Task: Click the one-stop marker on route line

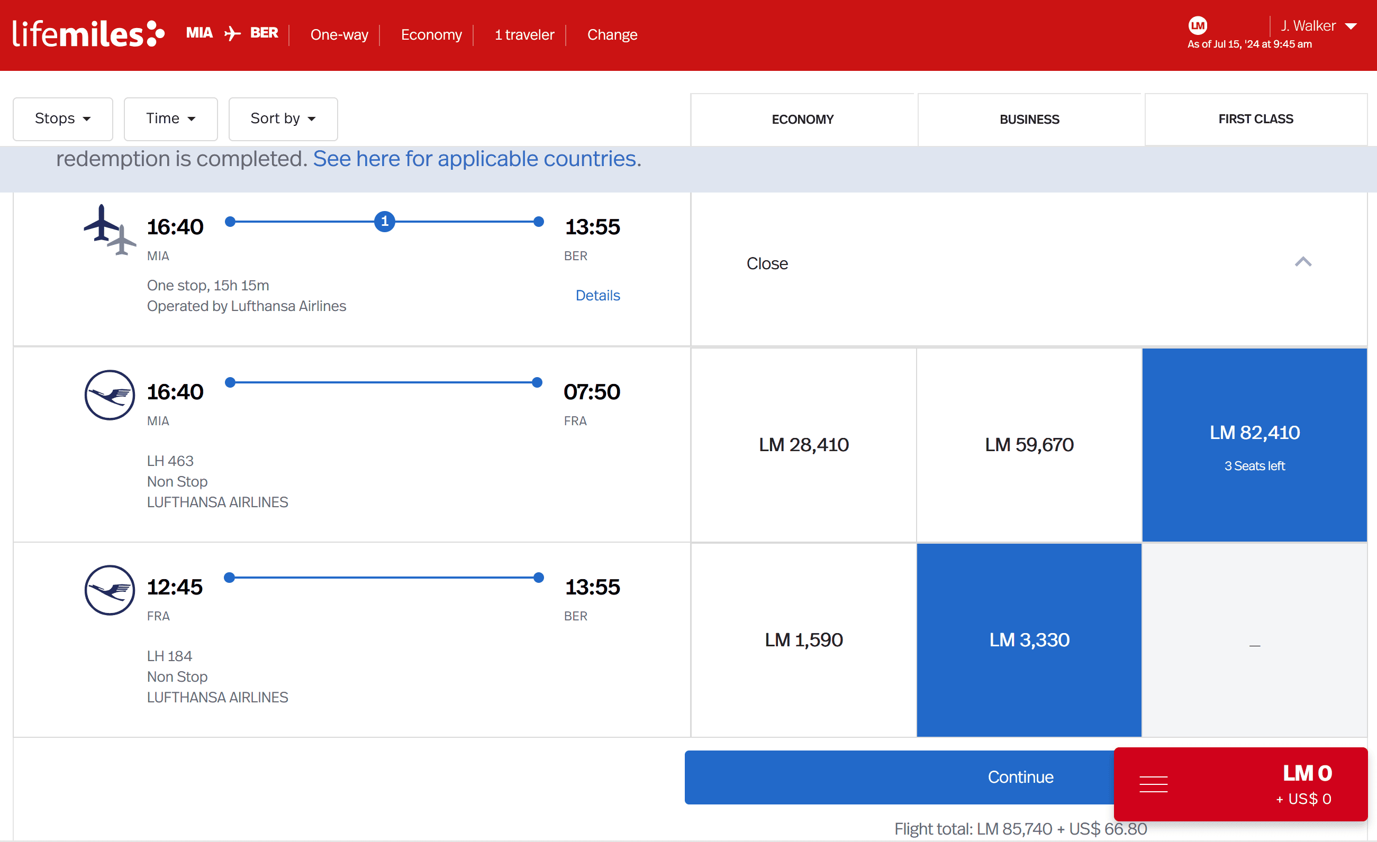Action: pyautogui.click(x=385, y=222)
